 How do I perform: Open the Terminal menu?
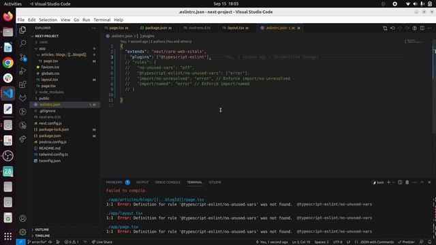tap(102, 20)
